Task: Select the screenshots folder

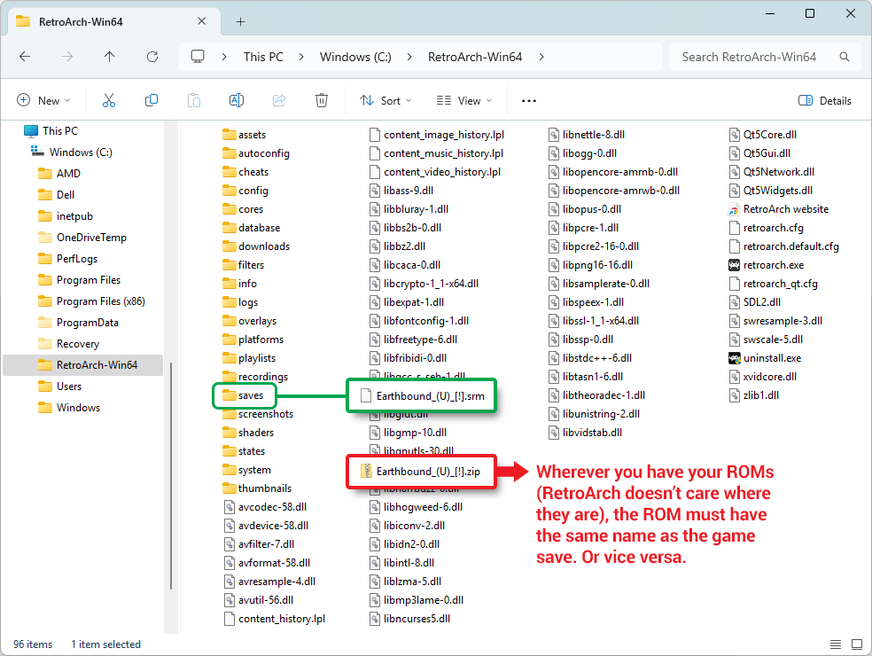Action: 258,414
